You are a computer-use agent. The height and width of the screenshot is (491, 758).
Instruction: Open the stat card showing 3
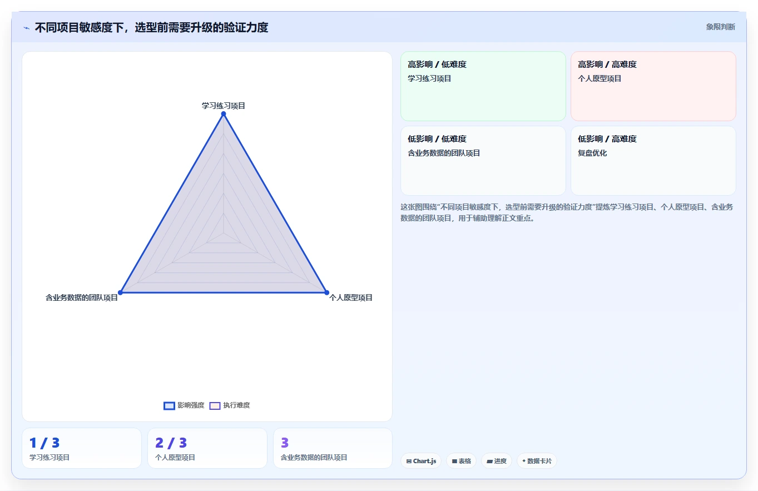(x=333, y=448)
